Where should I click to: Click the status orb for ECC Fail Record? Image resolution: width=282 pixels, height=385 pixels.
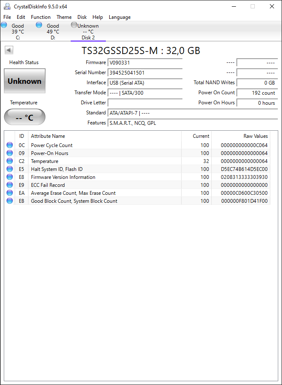(10, 185)
